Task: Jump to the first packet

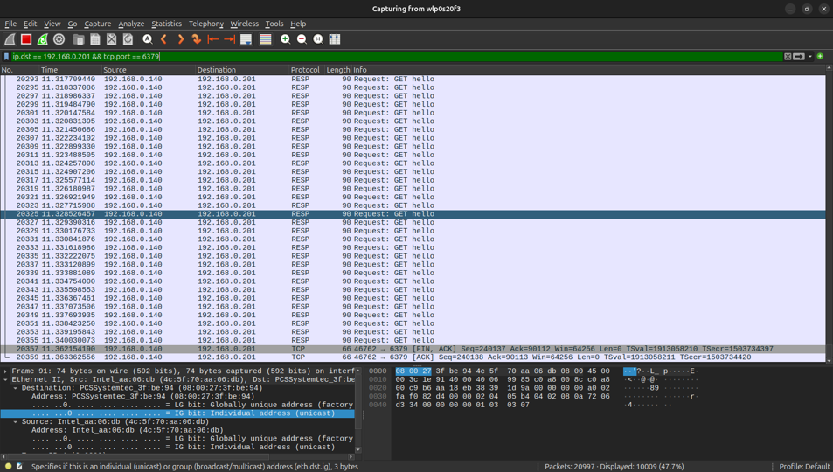Action: click(212, 39)
